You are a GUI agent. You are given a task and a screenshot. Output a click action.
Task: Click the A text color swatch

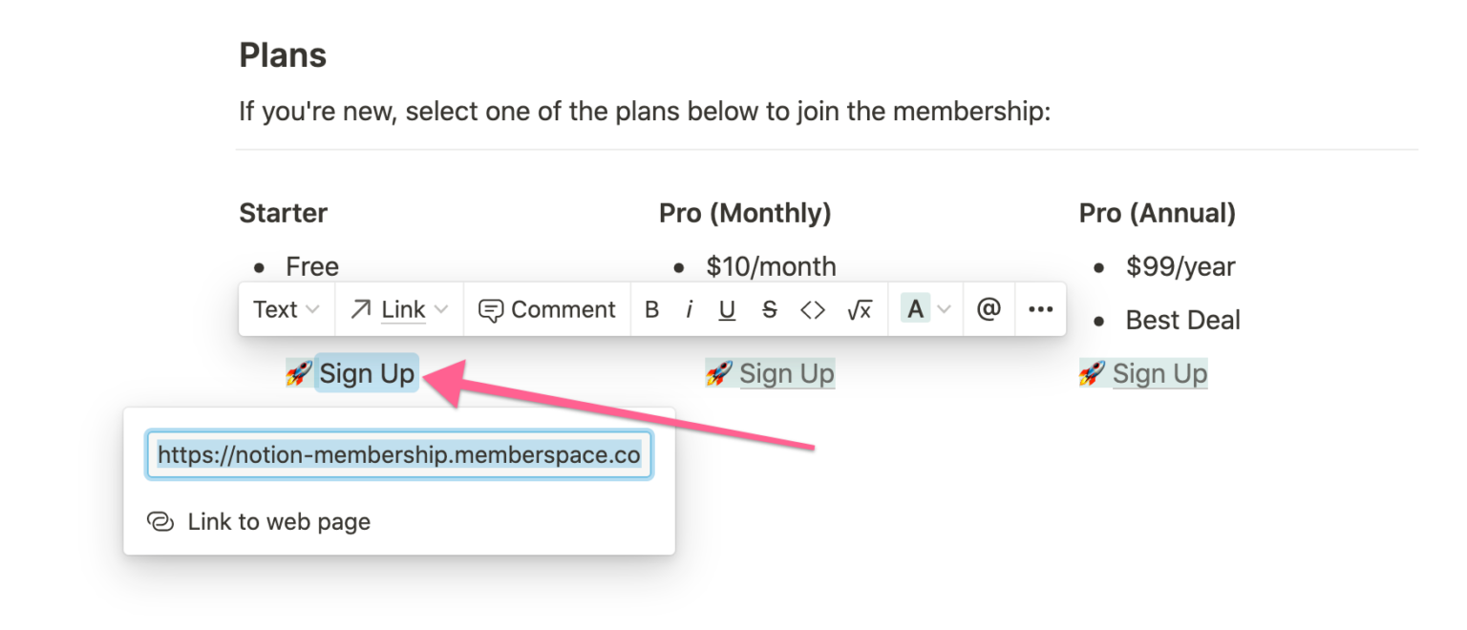[915, 308]
